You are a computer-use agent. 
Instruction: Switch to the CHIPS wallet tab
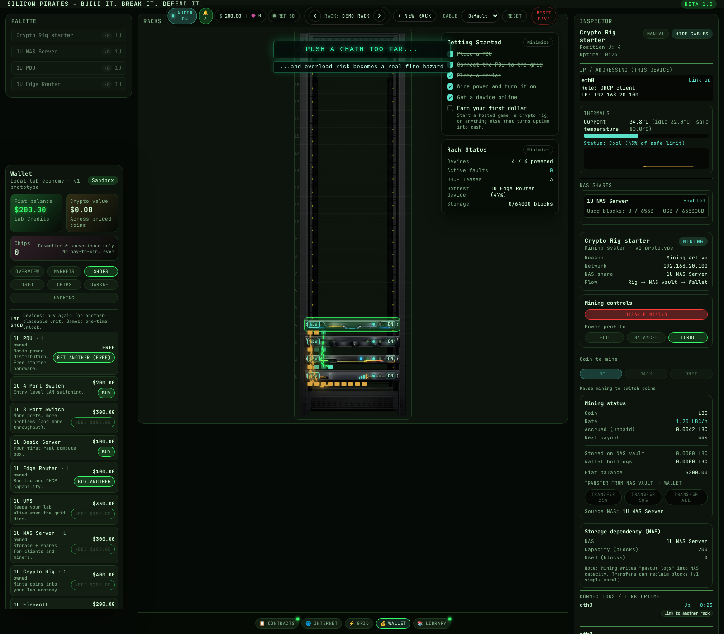point(64,285)
